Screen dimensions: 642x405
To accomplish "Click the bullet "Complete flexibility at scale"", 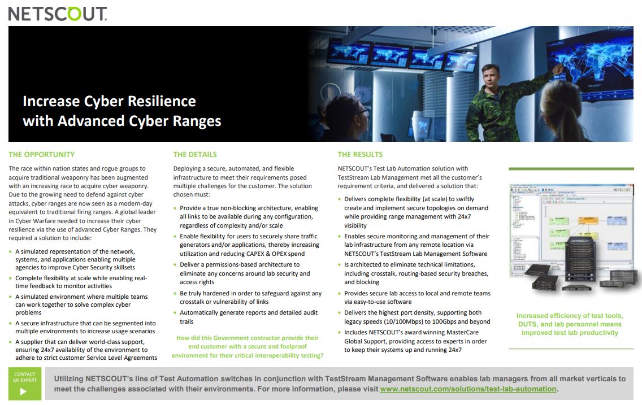I will click(81, 282).
